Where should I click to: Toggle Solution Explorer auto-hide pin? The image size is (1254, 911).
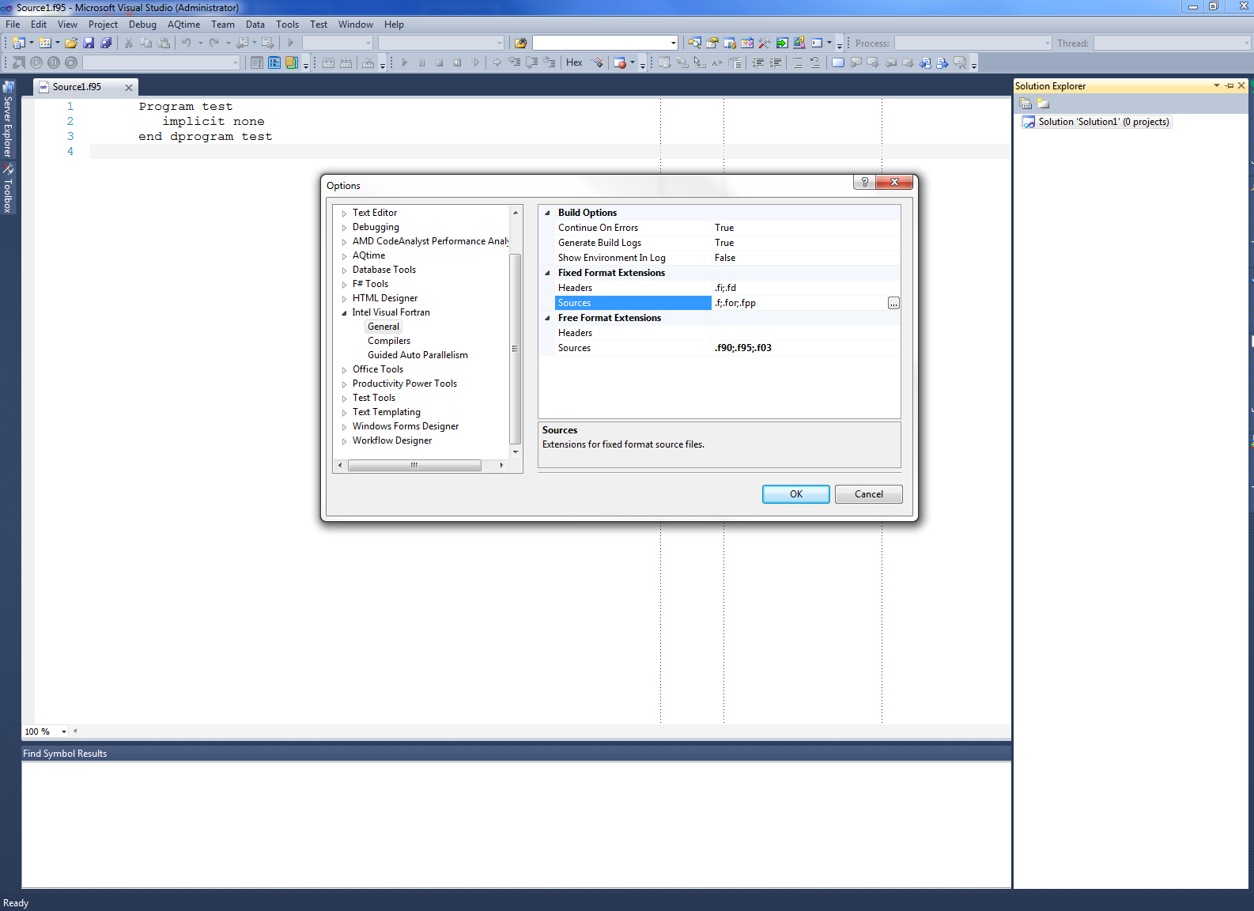point(1229,85)
